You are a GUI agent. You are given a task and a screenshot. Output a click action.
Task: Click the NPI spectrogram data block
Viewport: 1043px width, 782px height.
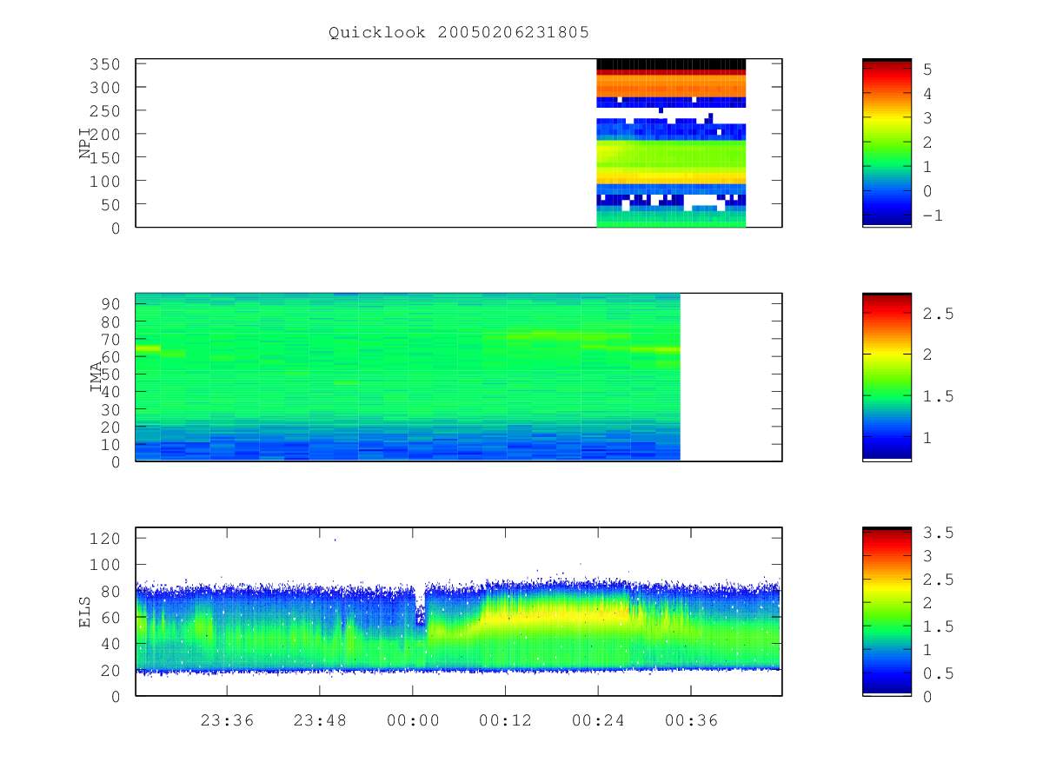pos(671,142)
